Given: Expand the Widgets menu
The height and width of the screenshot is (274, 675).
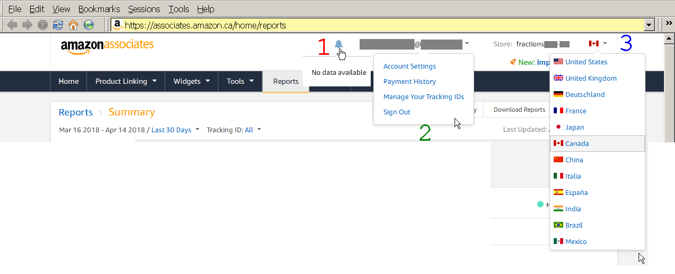Looking at the screenshot, I should (191, 81).
